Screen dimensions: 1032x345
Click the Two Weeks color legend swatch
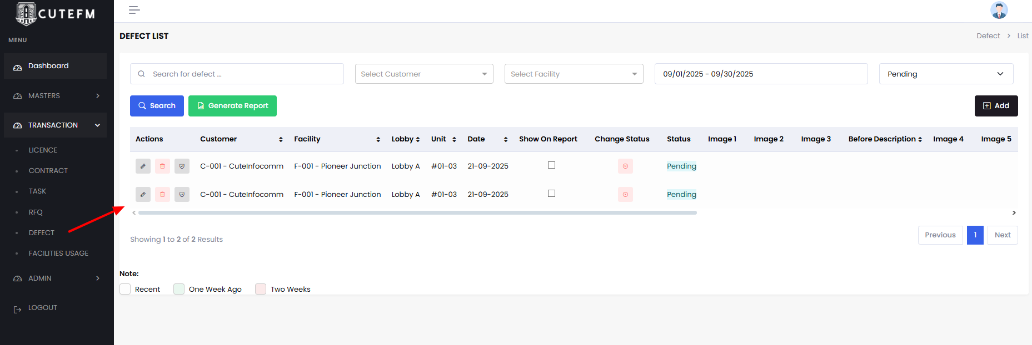tap(261, 289)
